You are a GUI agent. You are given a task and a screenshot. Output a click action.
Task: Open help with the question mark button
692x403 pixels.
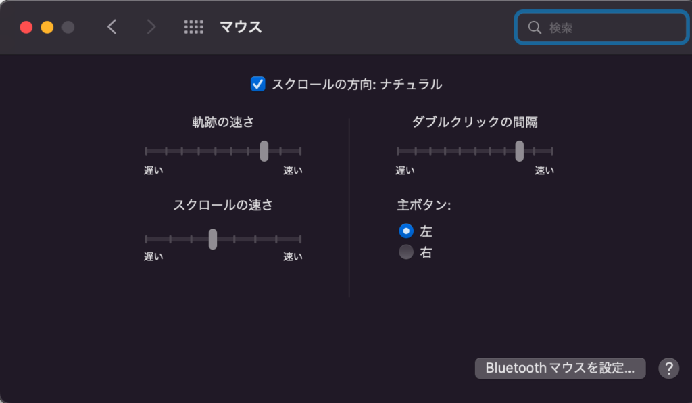pos(668,368)
